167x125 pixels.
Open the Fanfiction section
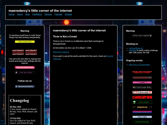click(x=37, y=14)
